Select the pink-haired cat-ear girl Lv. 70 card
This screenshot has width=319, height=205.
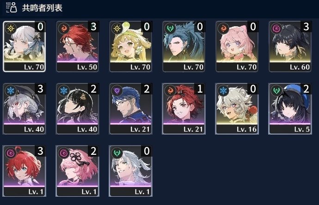point(237,47)
